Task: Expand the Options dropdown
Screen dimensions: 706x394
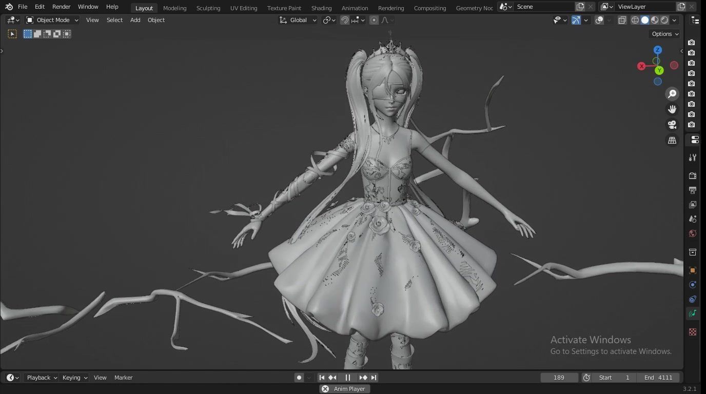Action: pos(665,34)
